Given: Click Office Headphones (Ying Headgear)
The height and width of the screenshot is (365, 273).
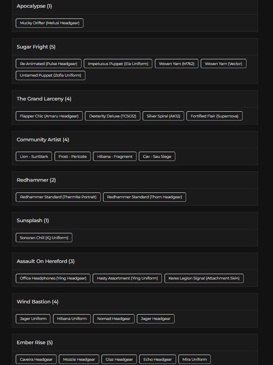Looking at the screenshot, I should pos(53,278).
